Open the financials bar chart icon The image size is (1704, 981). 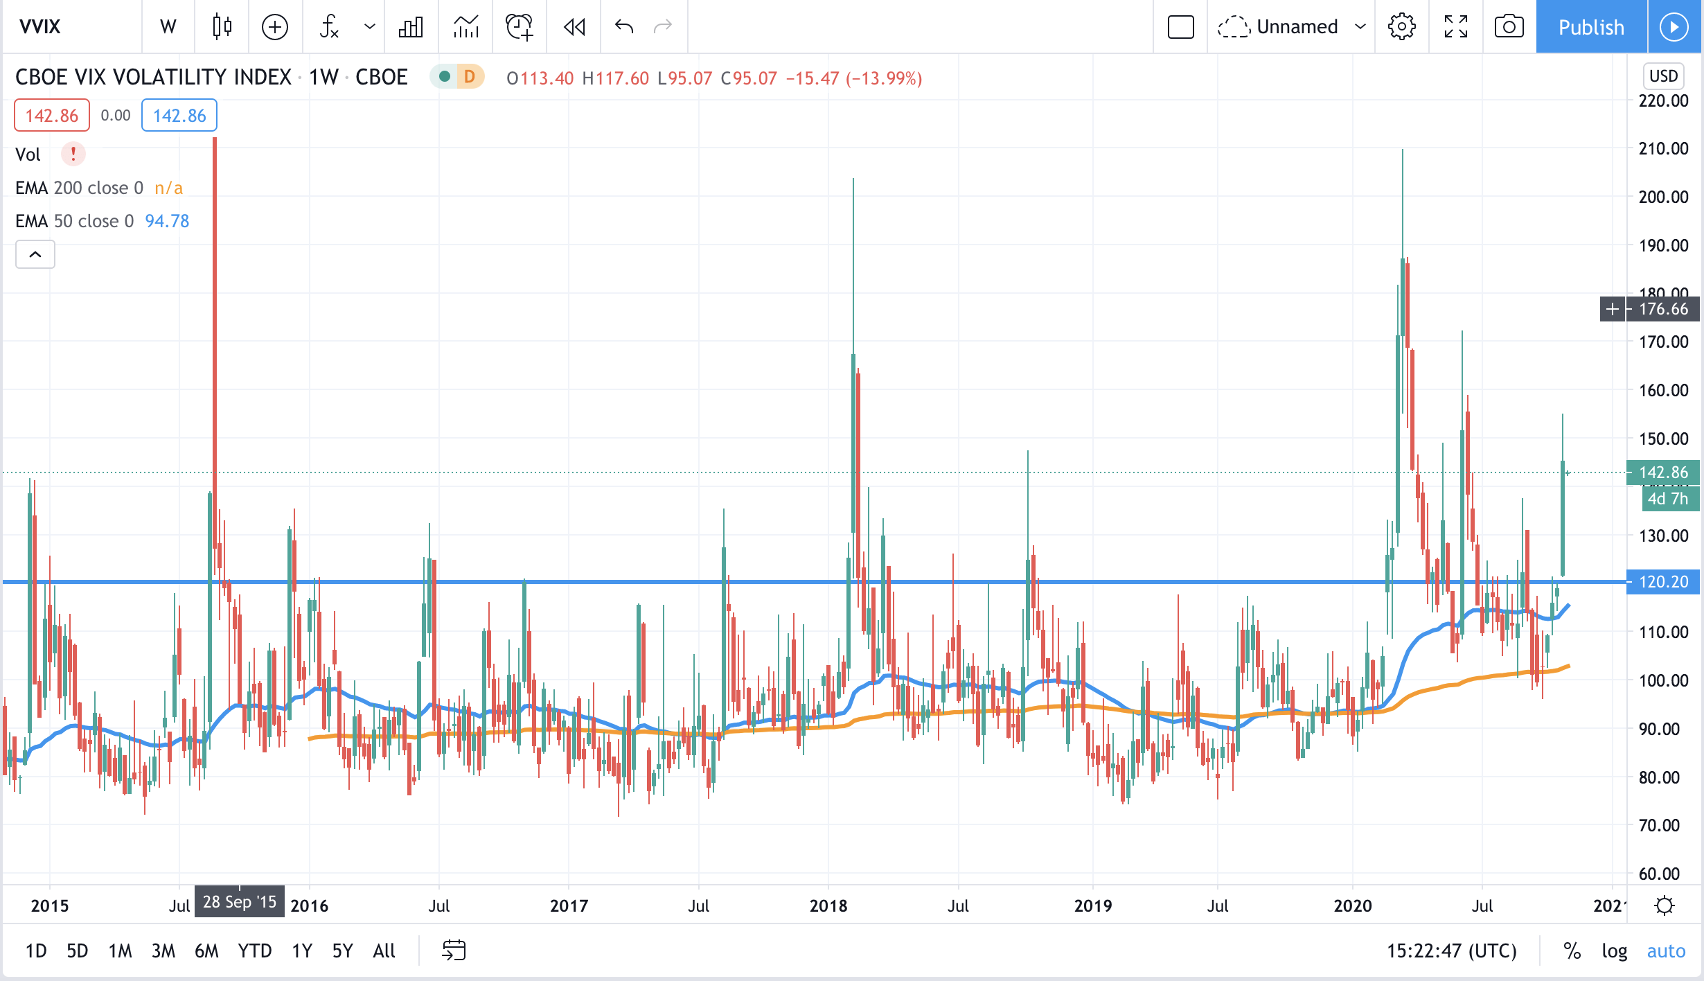(411, 26)
